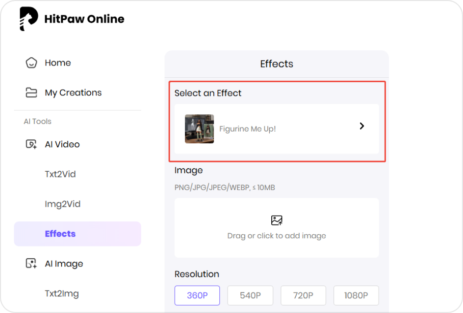Click the image upload icon
The height and width of the screenshot is (313, 463).
pyautogui.click(x=276, y=221)
